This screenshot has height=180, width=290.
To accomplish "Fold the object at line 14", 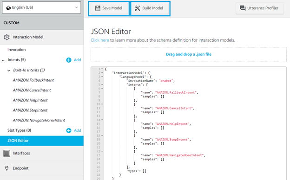I will pyautogui.click(x=102, y=120).
